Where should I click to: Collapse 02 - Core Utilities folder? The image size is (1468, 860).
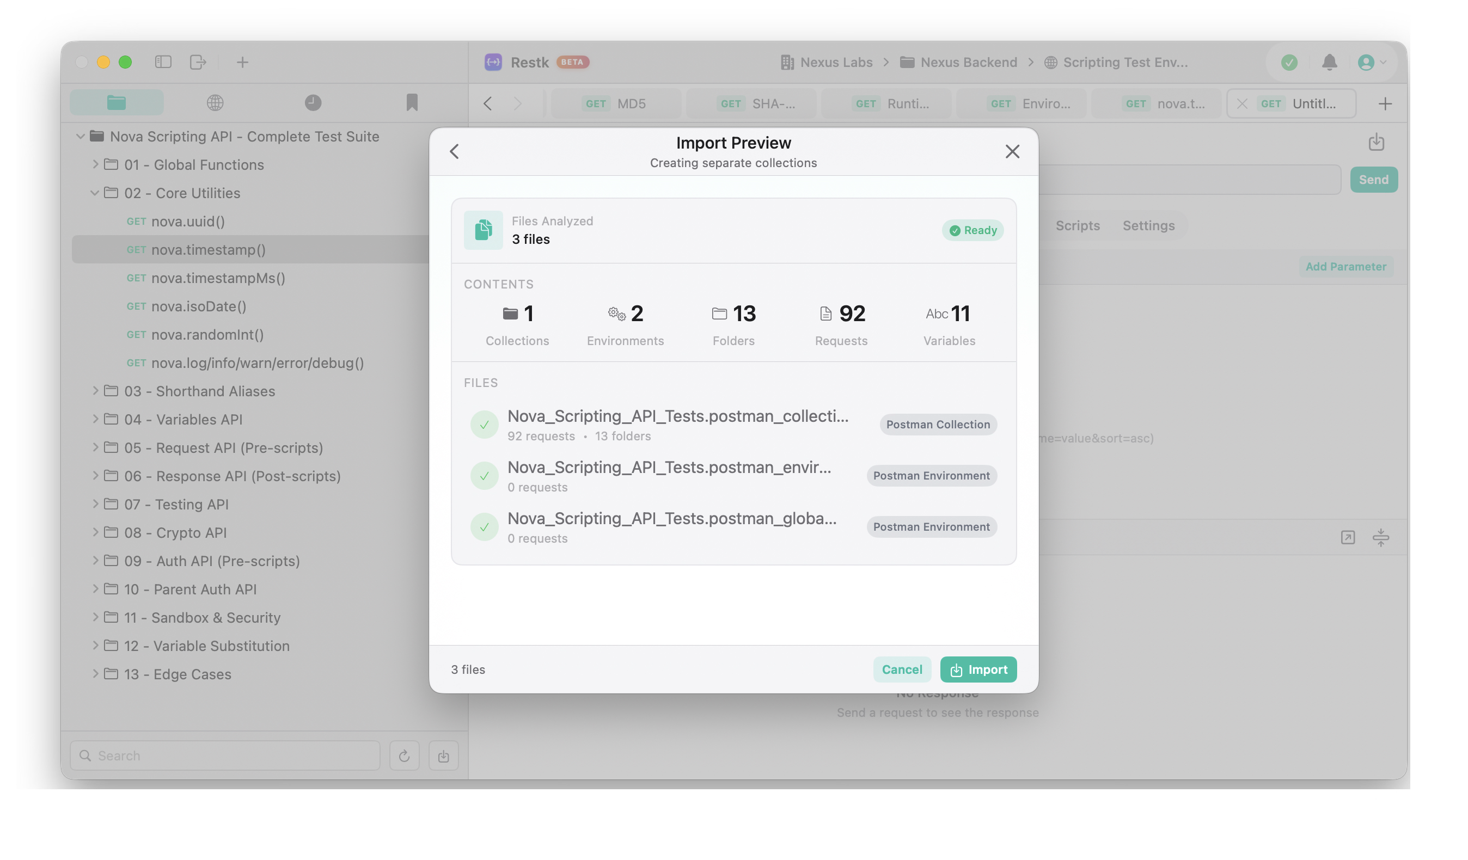[x=95, y=193]
